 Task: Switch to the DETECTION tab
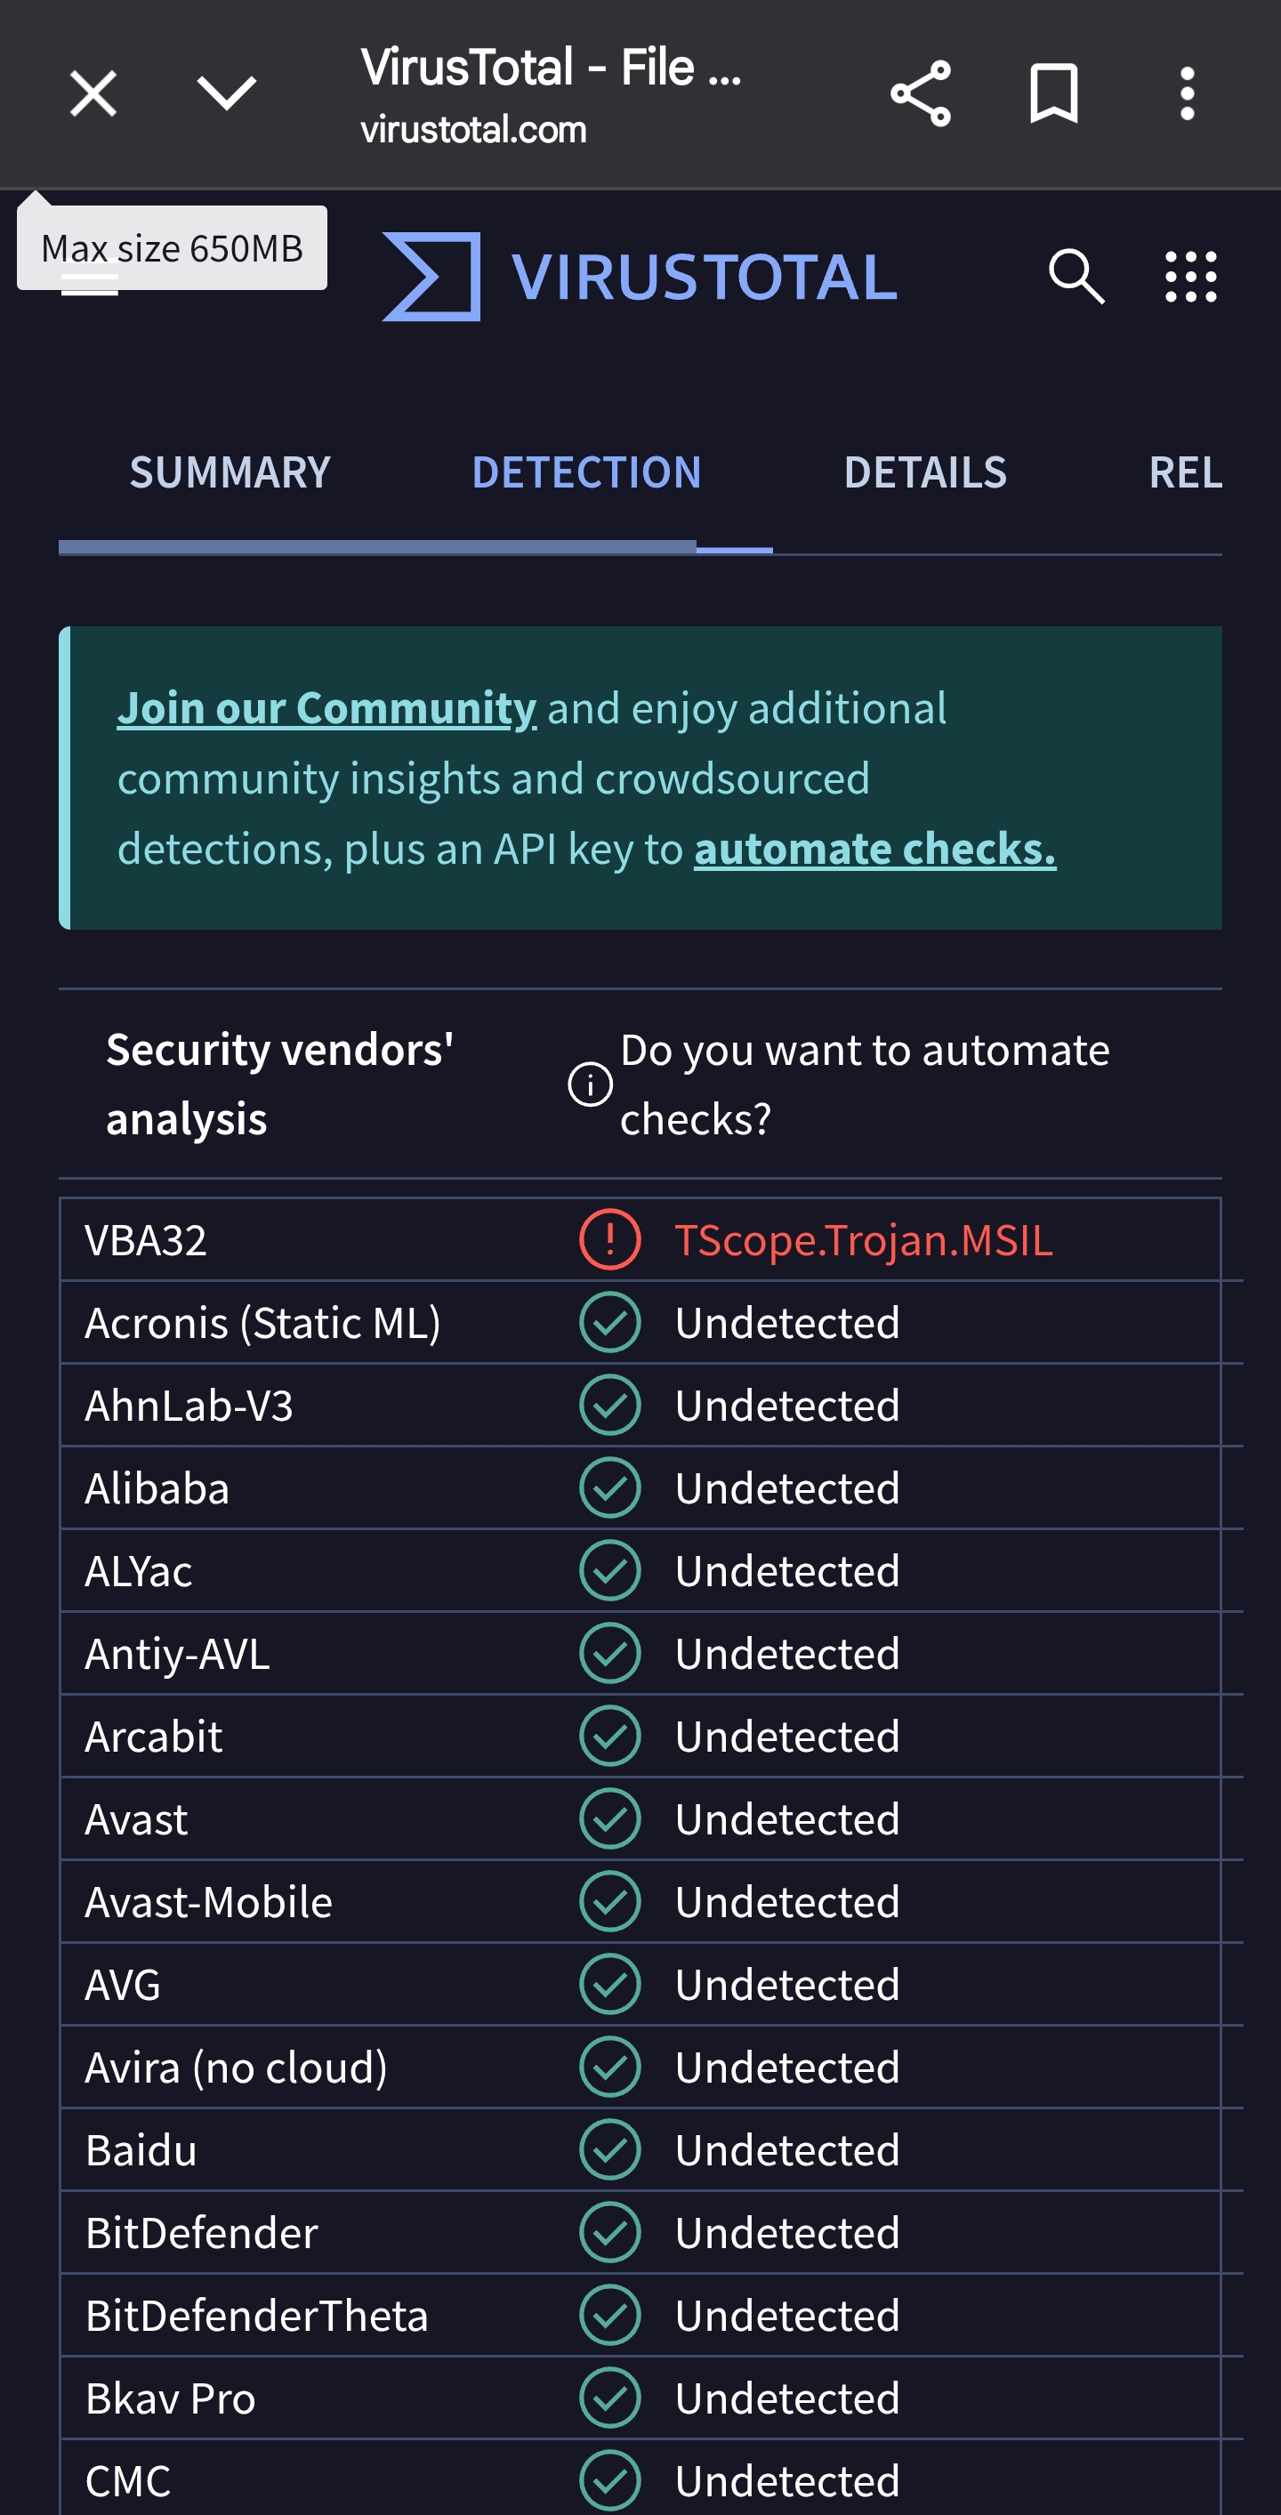586,473
